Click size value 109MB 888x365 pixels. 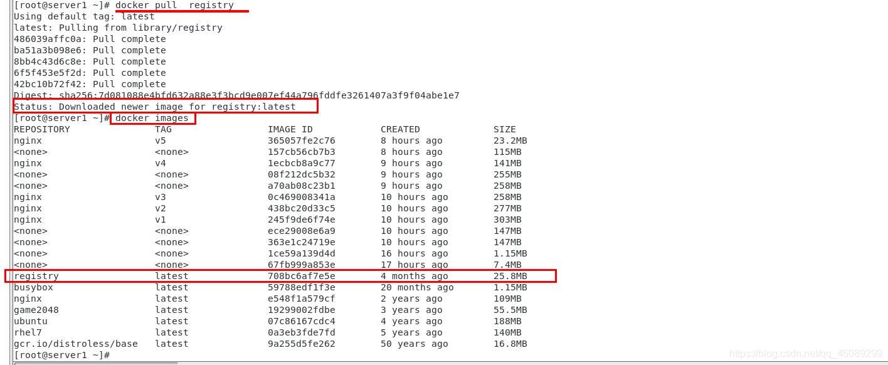[x=507, y=299]
